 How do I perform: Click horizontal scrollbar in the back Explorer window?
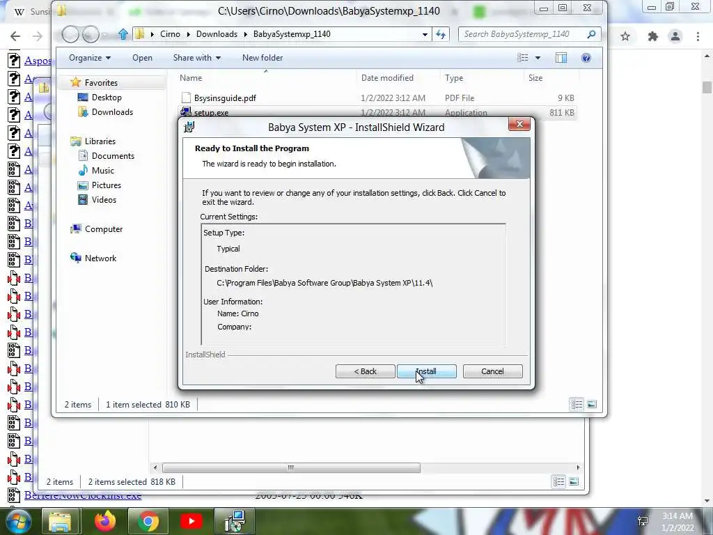pyautogui.click(x=291, y=467)
